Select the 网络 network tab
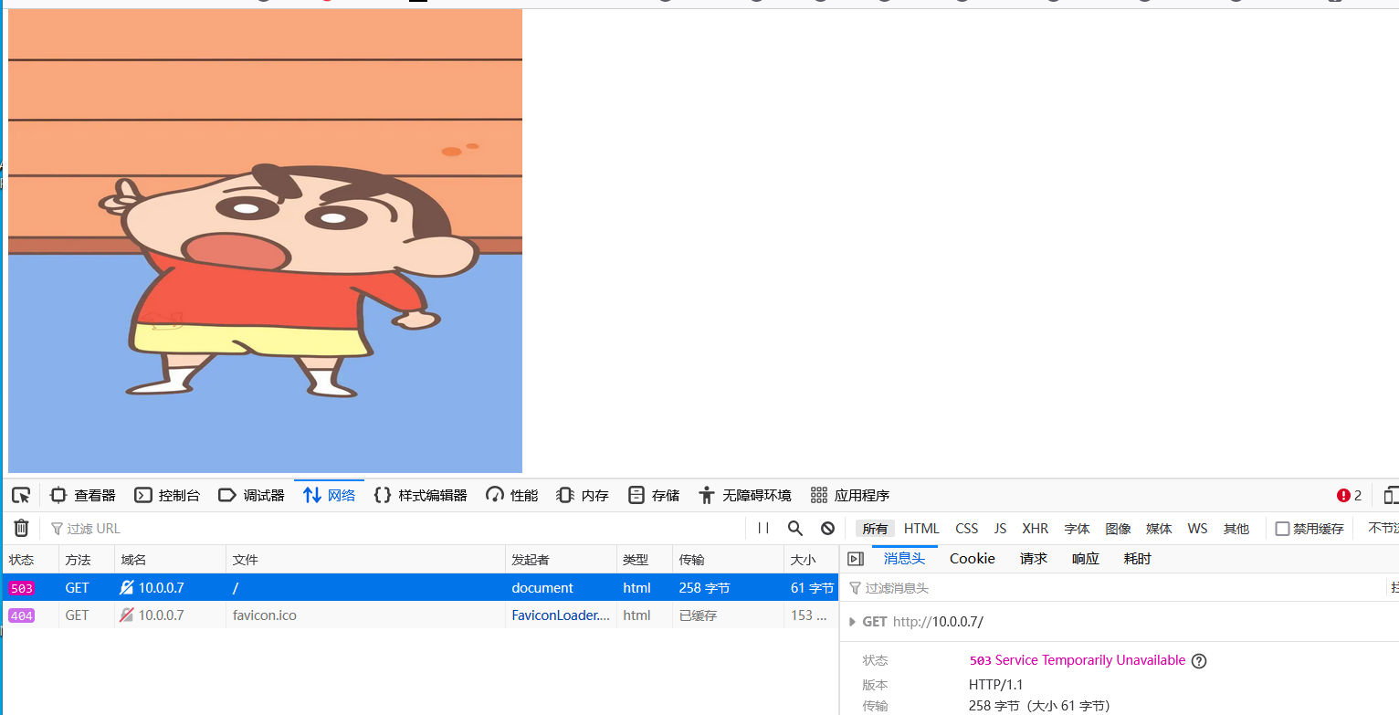Viewport: 1399px width, 715px height. pyautogui.click(x=330, y=495)
